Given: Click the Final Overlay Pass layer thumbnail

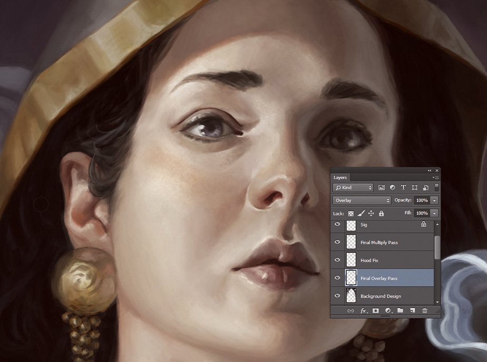Looking at the screenshot, I should tap(351, 278).
